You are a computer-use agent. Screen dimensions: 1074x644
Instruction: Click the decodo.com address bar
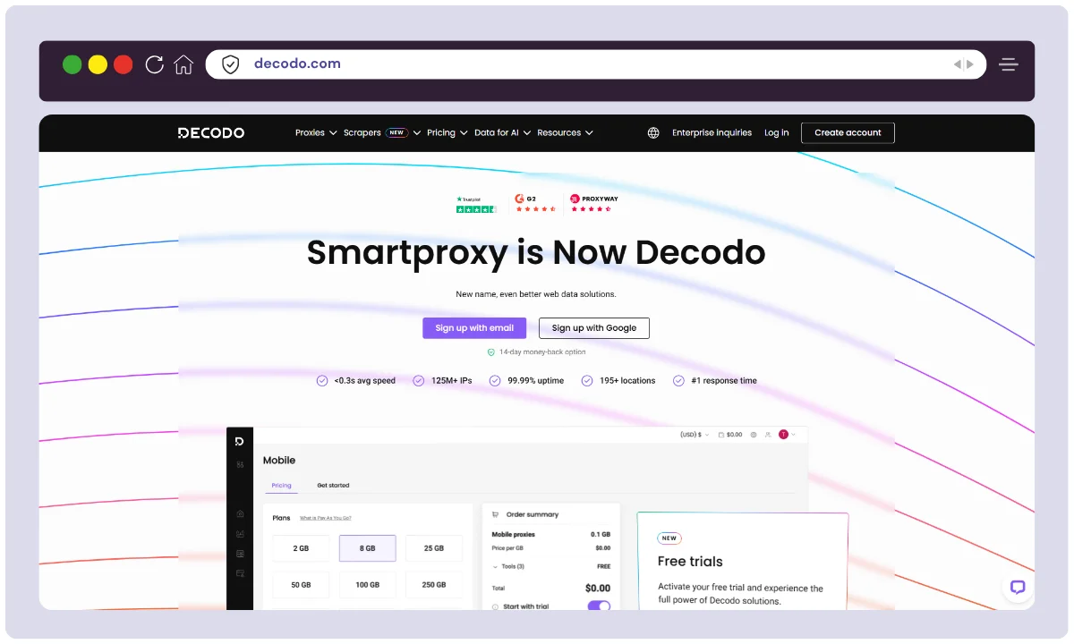coord(591,64)
